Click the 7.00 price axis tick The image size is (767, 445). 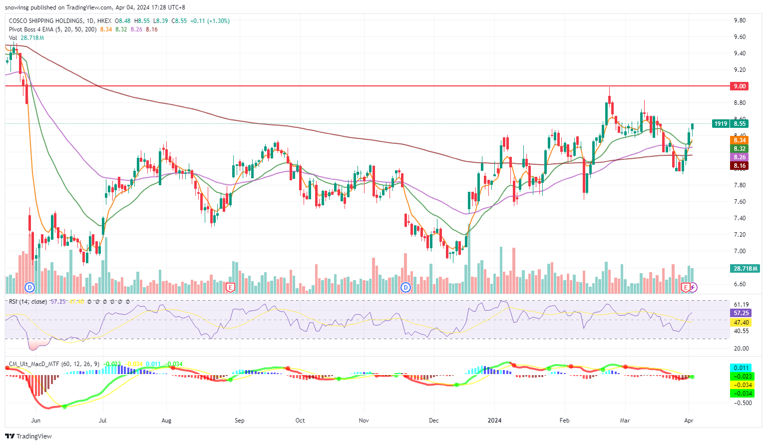740,251
